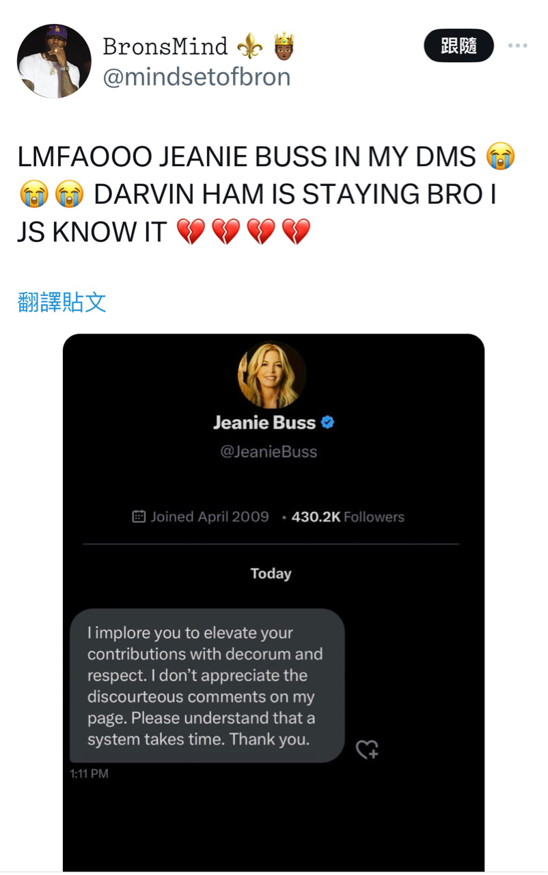The height and width of the screenshot is (875, 548).
Task: Click the prince emoji beside BronsMind
Action: coord(283,46)
